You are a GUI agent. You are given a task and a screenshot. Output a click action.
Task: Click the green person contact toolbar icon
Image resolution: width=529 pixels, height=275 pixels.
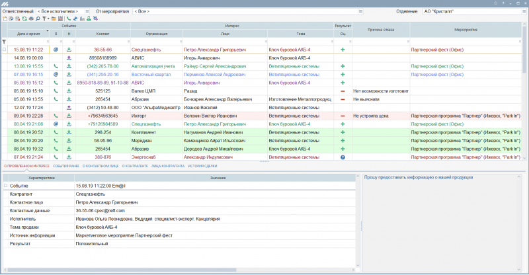(89, 19)
